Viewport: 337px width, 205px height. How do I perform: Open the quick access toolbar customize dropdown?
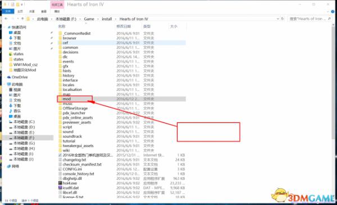point(22,4)
